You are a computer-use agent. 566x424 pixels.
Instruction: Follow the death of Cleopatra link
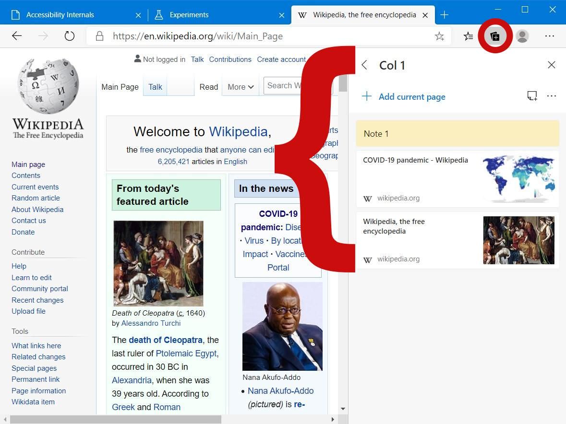coord(165,340)
